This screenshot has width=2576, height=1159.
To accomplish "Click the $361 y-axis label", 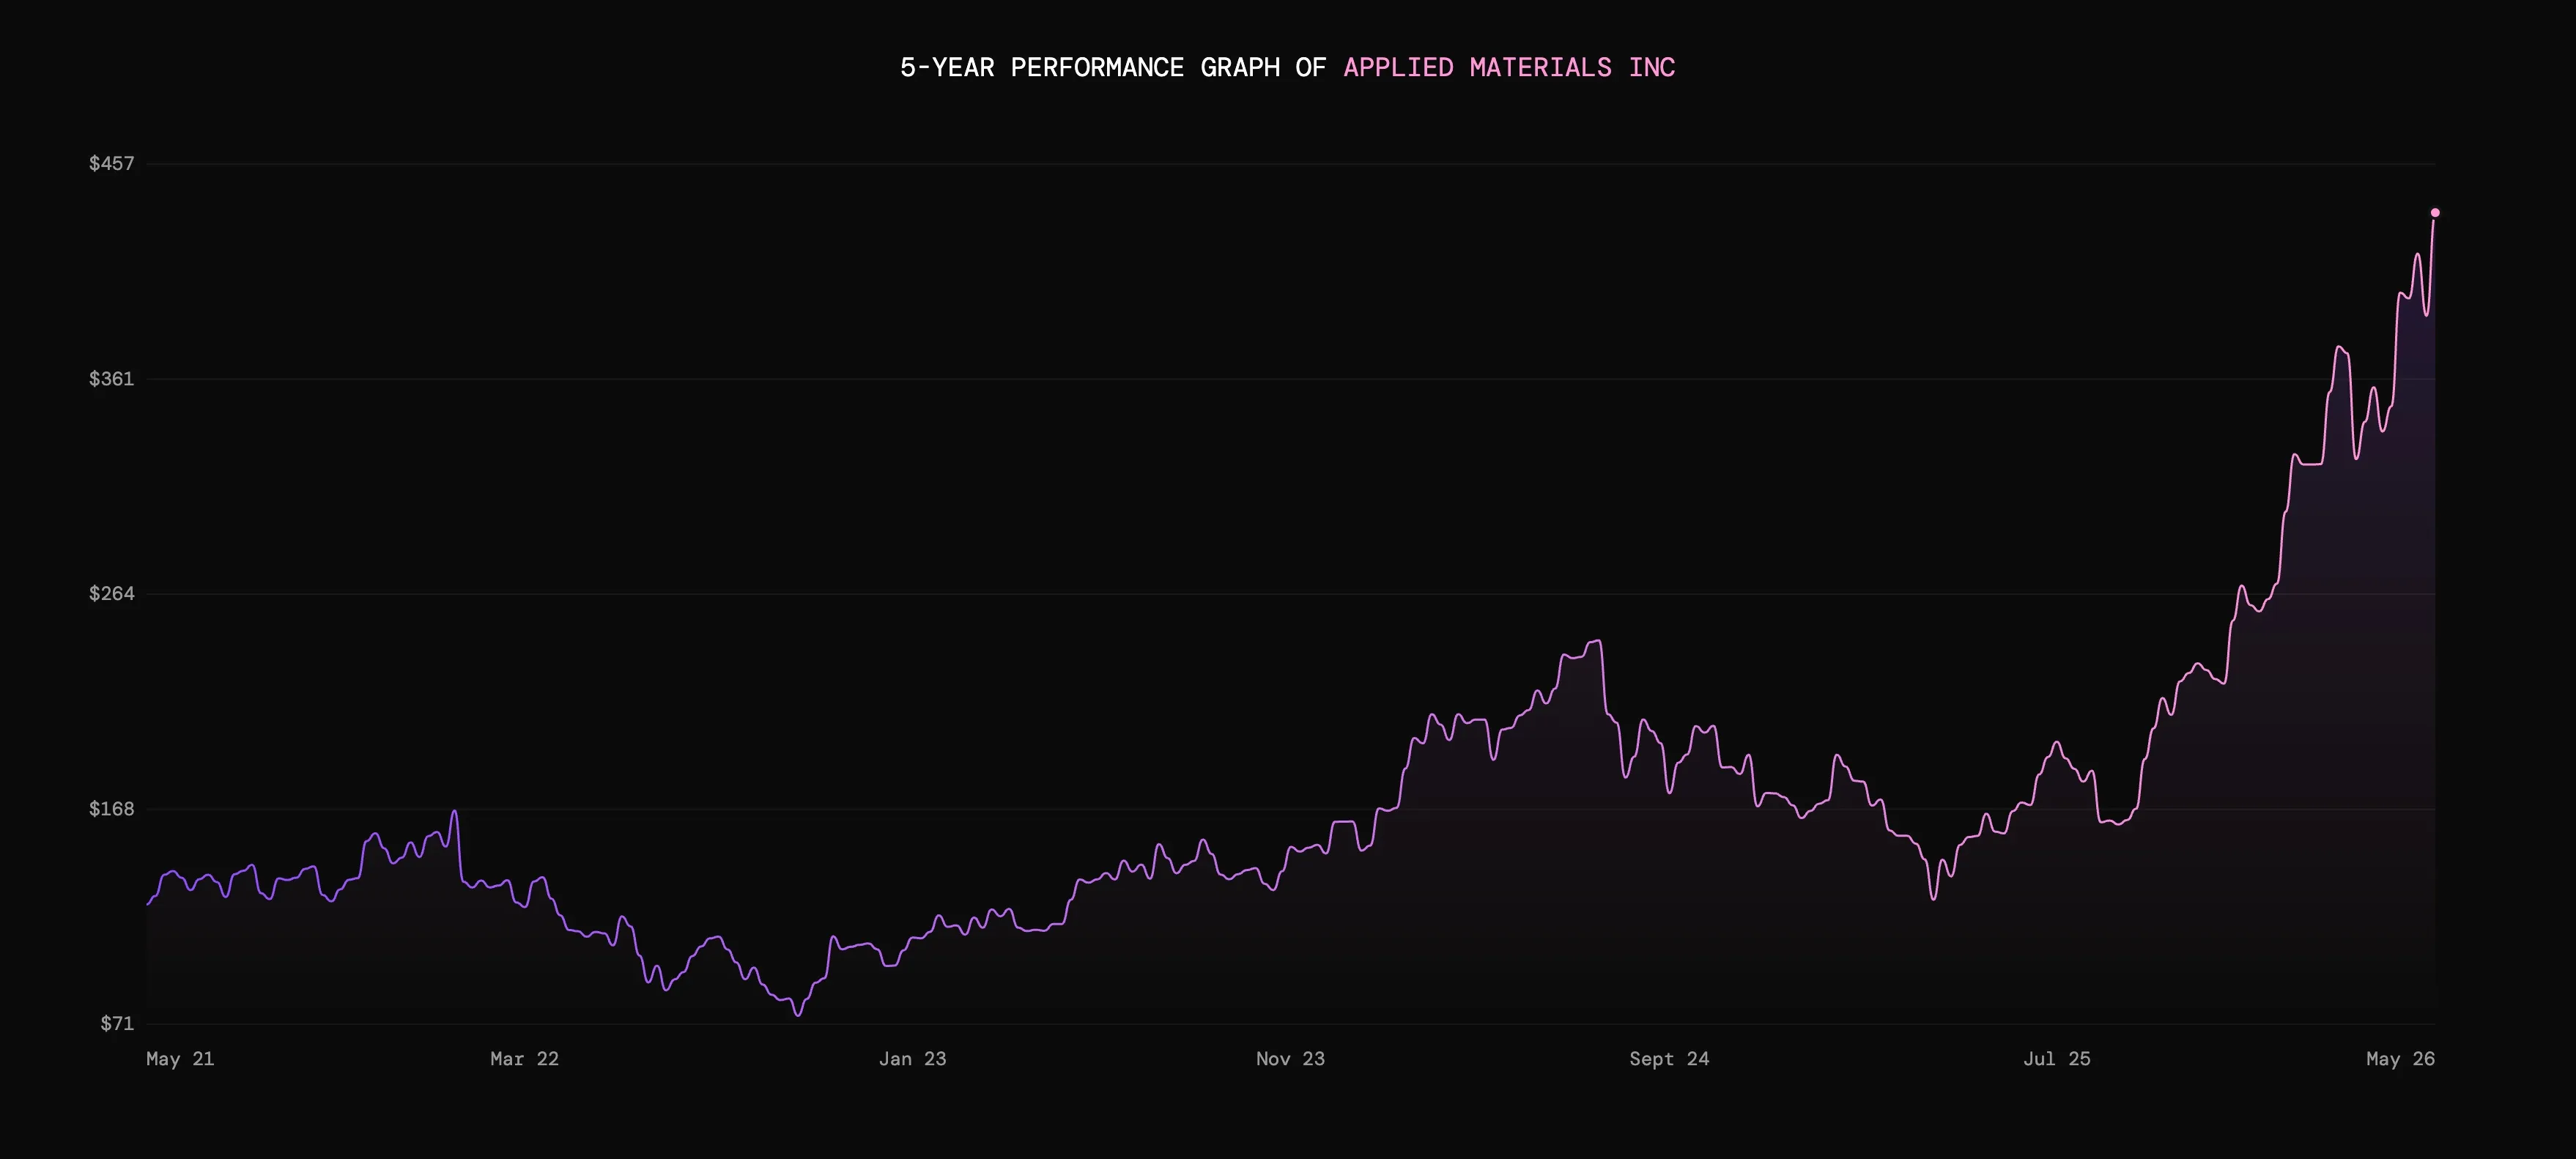I will (111, 378).
